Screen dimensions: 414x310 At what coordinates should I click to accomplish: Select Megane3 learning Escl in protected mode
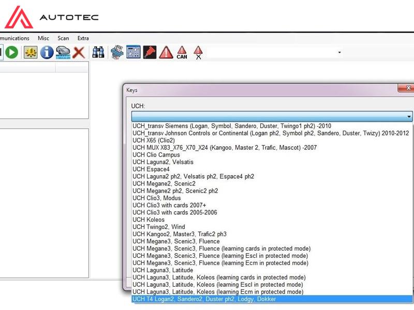pos(272,256)
